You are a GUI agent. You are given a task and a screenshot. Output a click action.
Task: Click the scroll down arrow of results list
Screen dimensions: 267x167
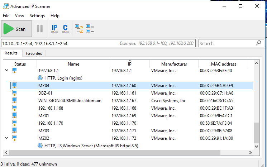pos(257,147)
